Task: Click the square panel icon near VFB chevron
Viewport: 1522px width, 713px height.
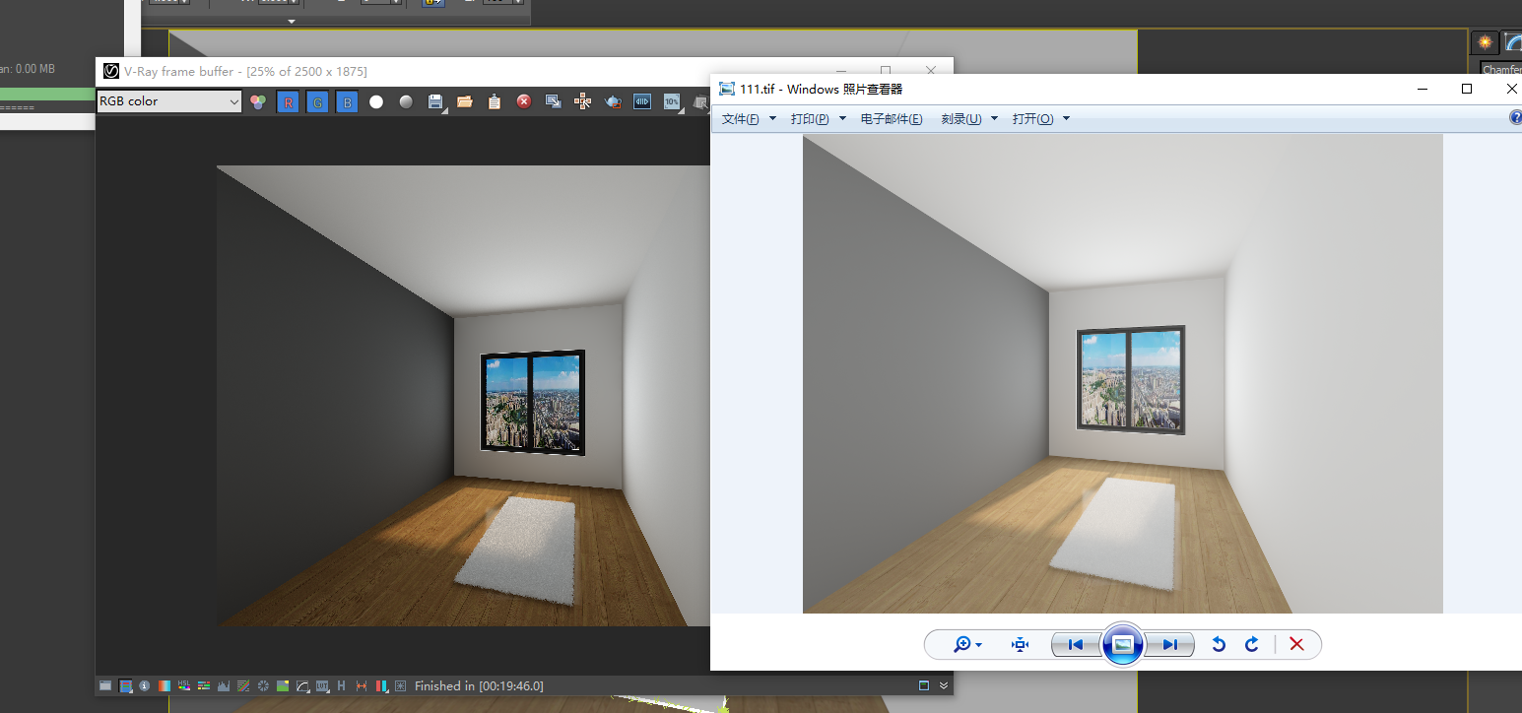Action: [x=924, y=685]
